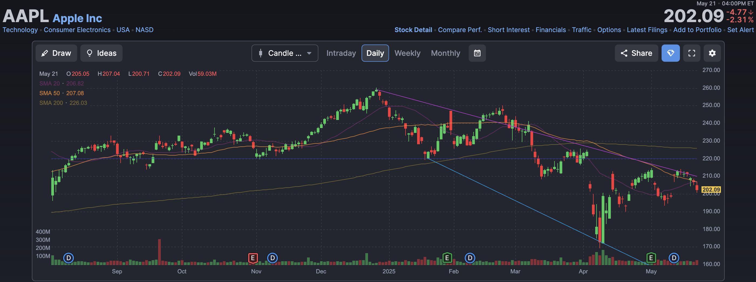The width and height of the screenshot is (756, 282).
Task: Toggle fullscreen chart view
Action: pos(692,53)
